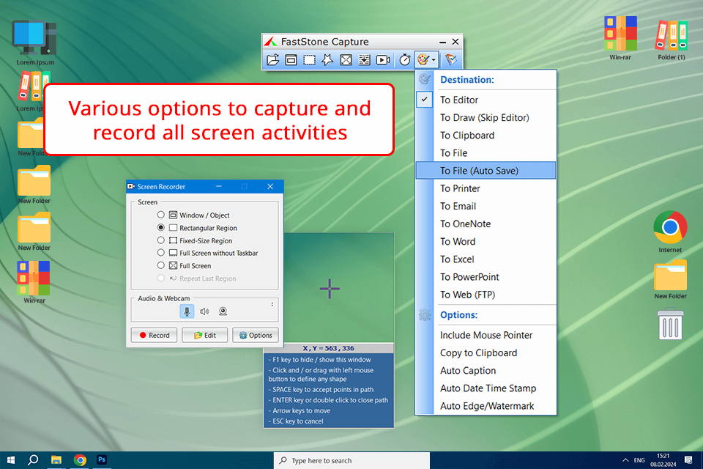Viewport: 703px width, 469px height.
Task: Click Capture Full Screen toolbar icon
Action: click(x=346, y=59)
